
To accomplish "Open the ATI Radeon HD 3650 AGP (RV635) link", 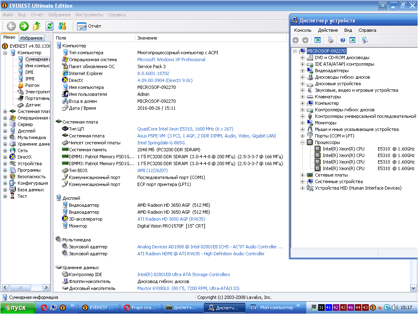I will (171, 219).
